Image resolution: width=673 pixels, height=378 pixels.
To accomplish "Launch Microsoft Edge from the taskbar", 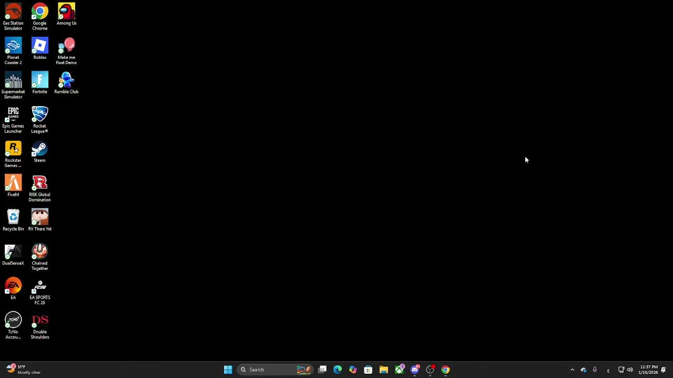I will tap(338, 370).
